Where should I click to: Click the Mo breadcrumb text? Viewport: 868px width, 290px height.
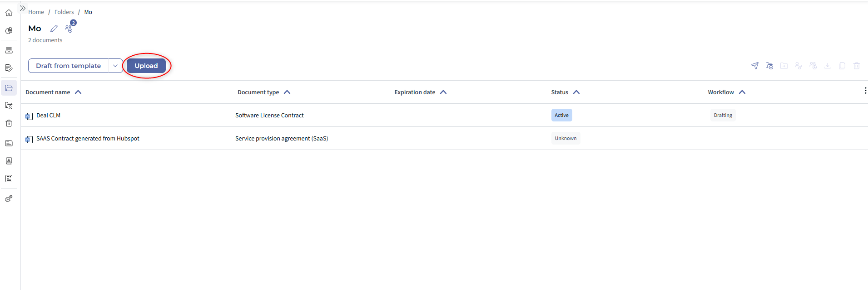88,12
